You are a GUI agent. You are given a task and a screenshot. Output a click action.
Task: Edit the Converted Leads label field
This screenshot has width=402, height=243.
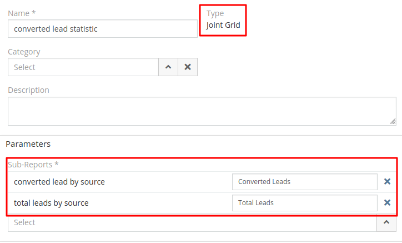[x=304, y=181]
